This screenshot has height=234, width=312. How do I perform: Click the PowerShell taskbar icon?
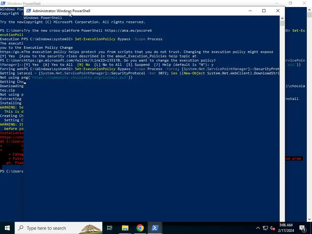[x=155, y=228]
